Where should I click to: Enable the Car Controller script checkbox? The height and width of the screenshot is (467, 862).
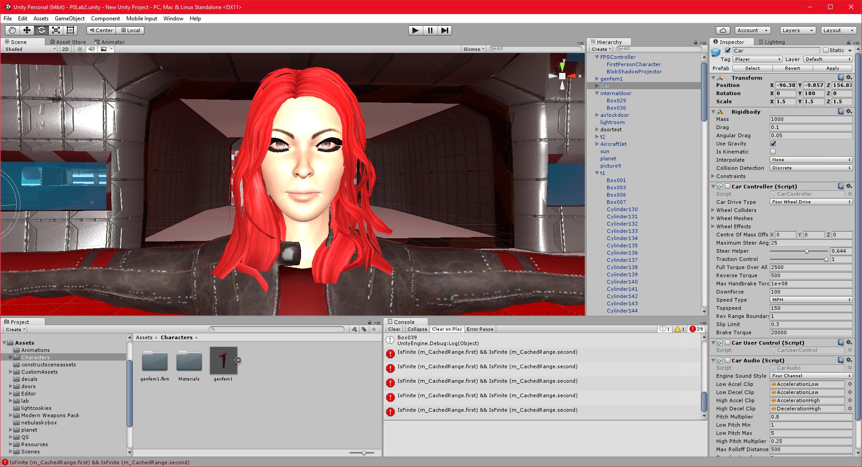(x=728, y=186)
